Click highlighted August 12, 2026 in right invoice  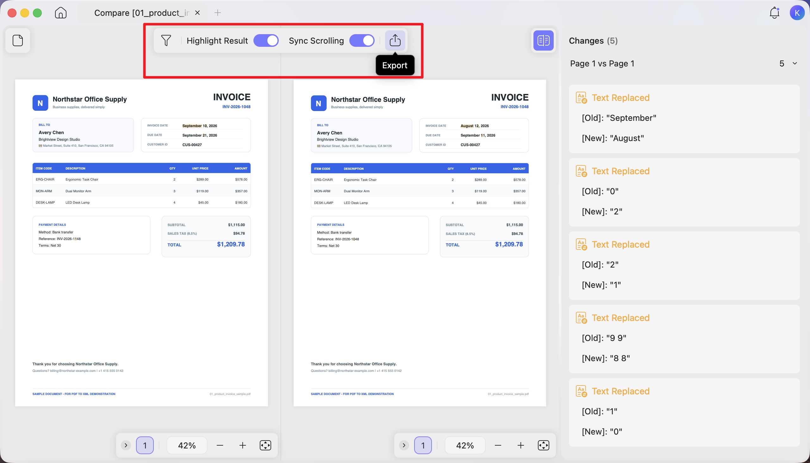pos(474,126)
